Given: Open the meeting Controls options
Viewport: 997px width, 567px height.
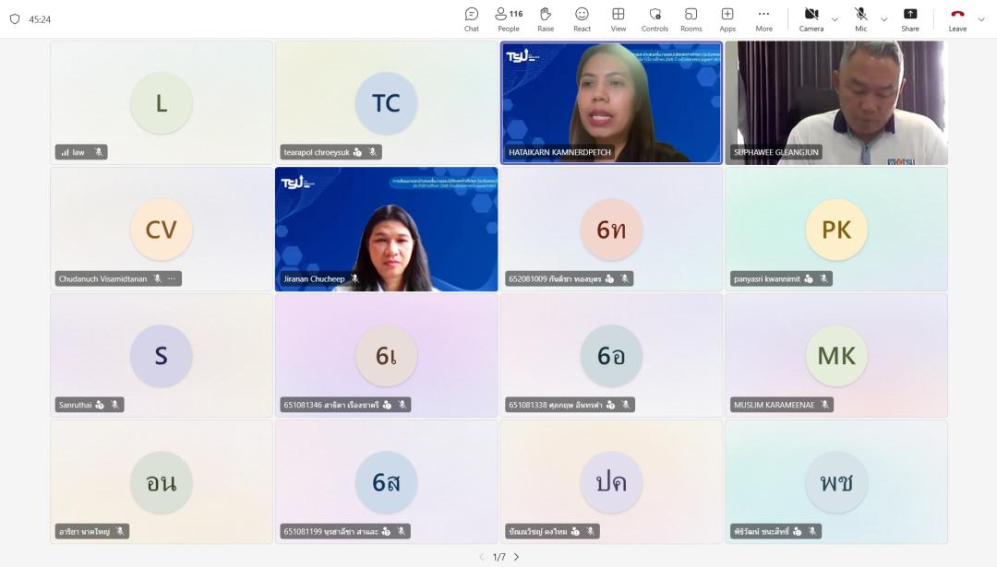Looking at the screenshot, I should (655, 19).
